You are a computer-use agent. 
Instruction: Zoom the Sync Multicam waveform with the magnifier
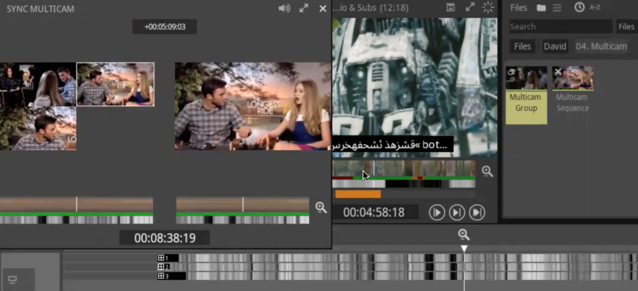pyautogui.click(x=321, y=207)
